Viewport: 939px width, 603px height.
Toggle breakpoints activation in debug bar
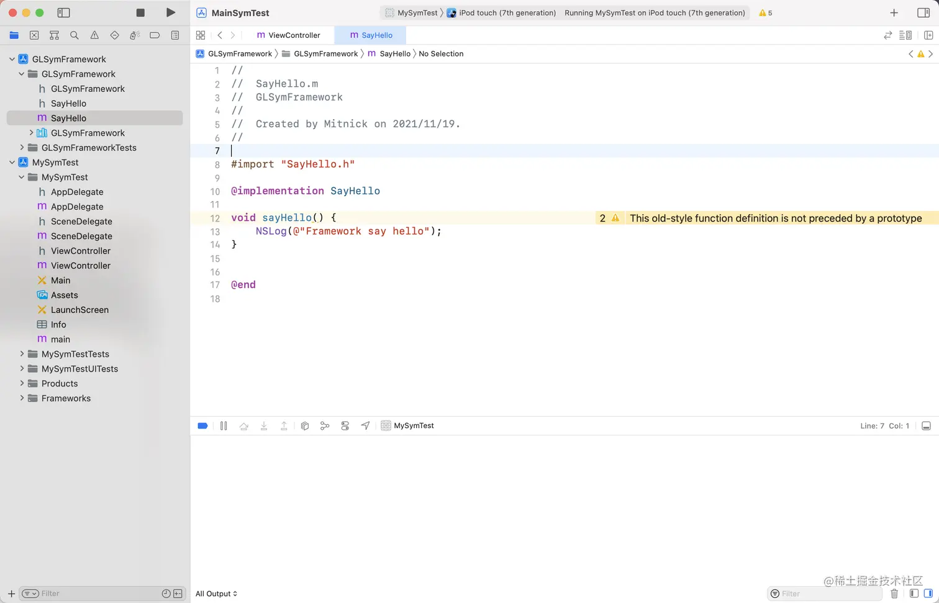[202, 426]
